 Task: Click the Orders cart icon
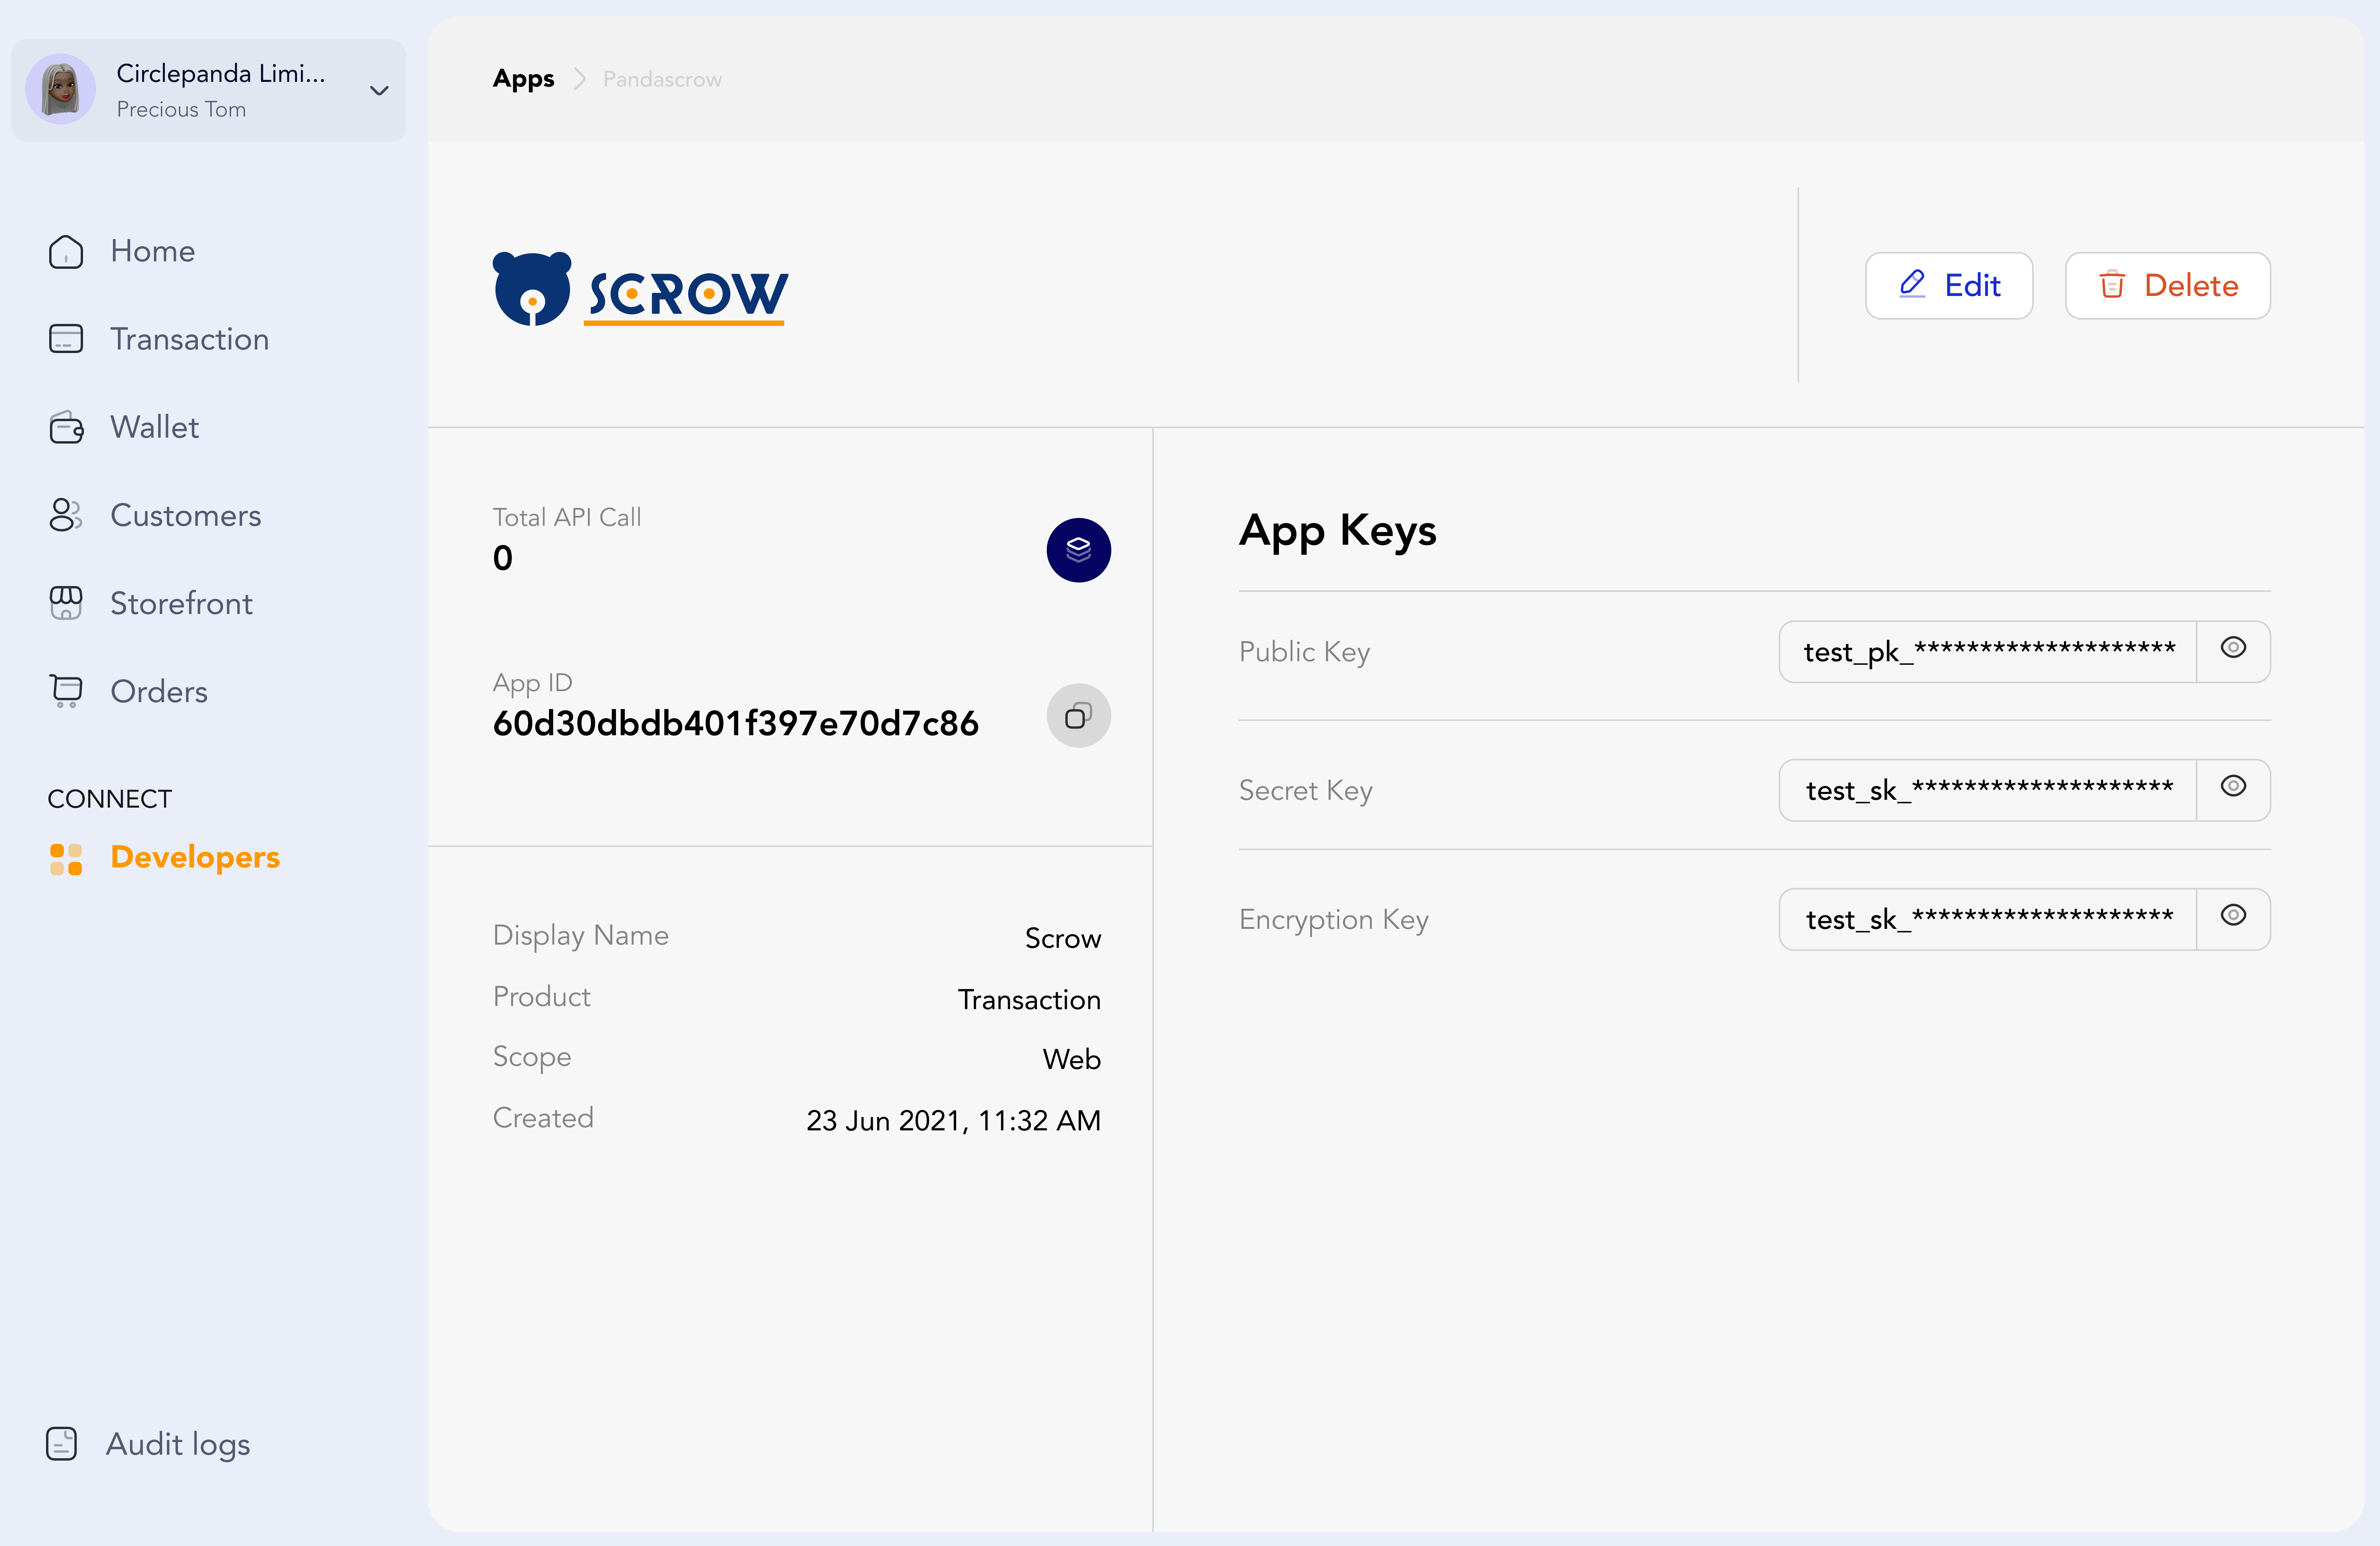[66, 691]
